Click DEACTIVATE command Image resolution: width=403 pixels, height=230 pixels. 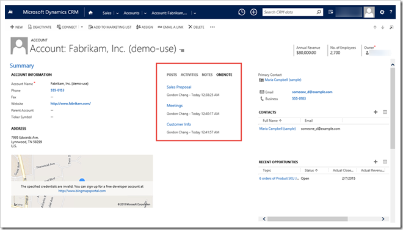(x=40, y=27)
